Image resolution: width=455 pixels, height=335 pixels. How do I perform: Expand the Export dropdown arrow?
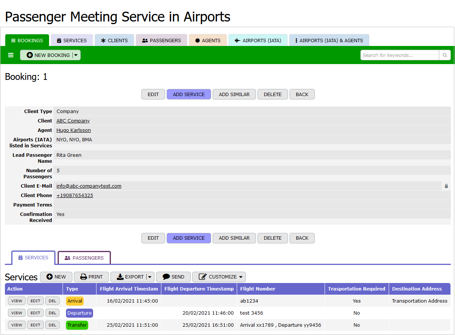tap(150, 277)
